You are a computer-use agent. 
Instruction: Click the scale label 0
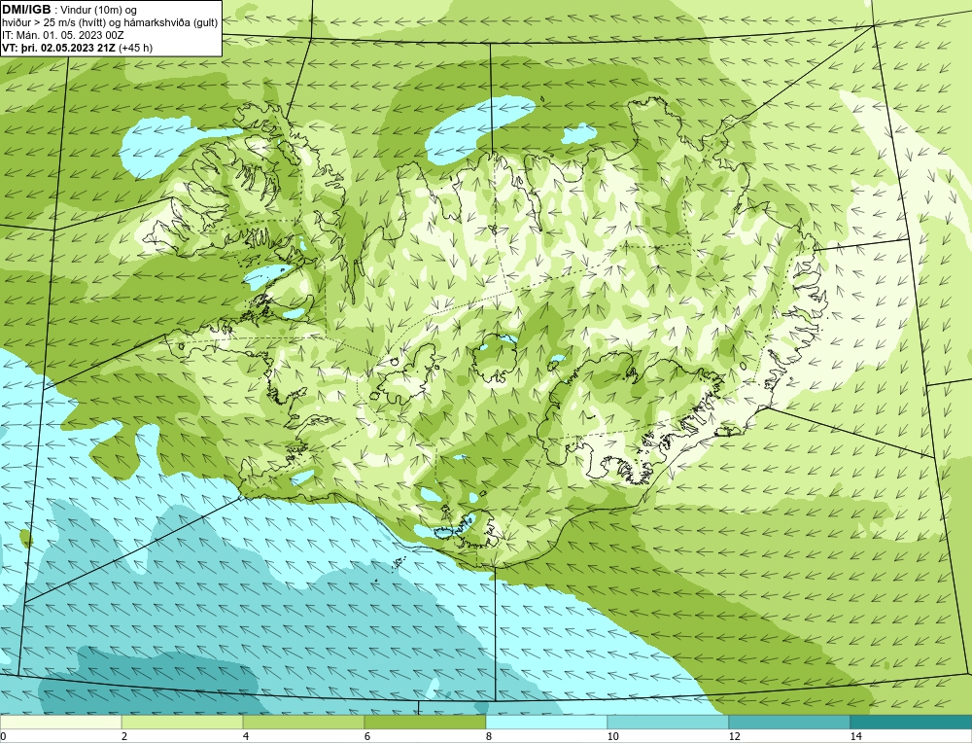pos(3,736)
